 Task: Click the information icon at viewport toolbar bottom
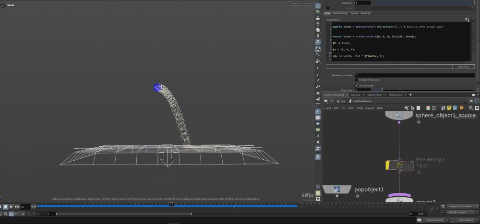click(318, 187)
